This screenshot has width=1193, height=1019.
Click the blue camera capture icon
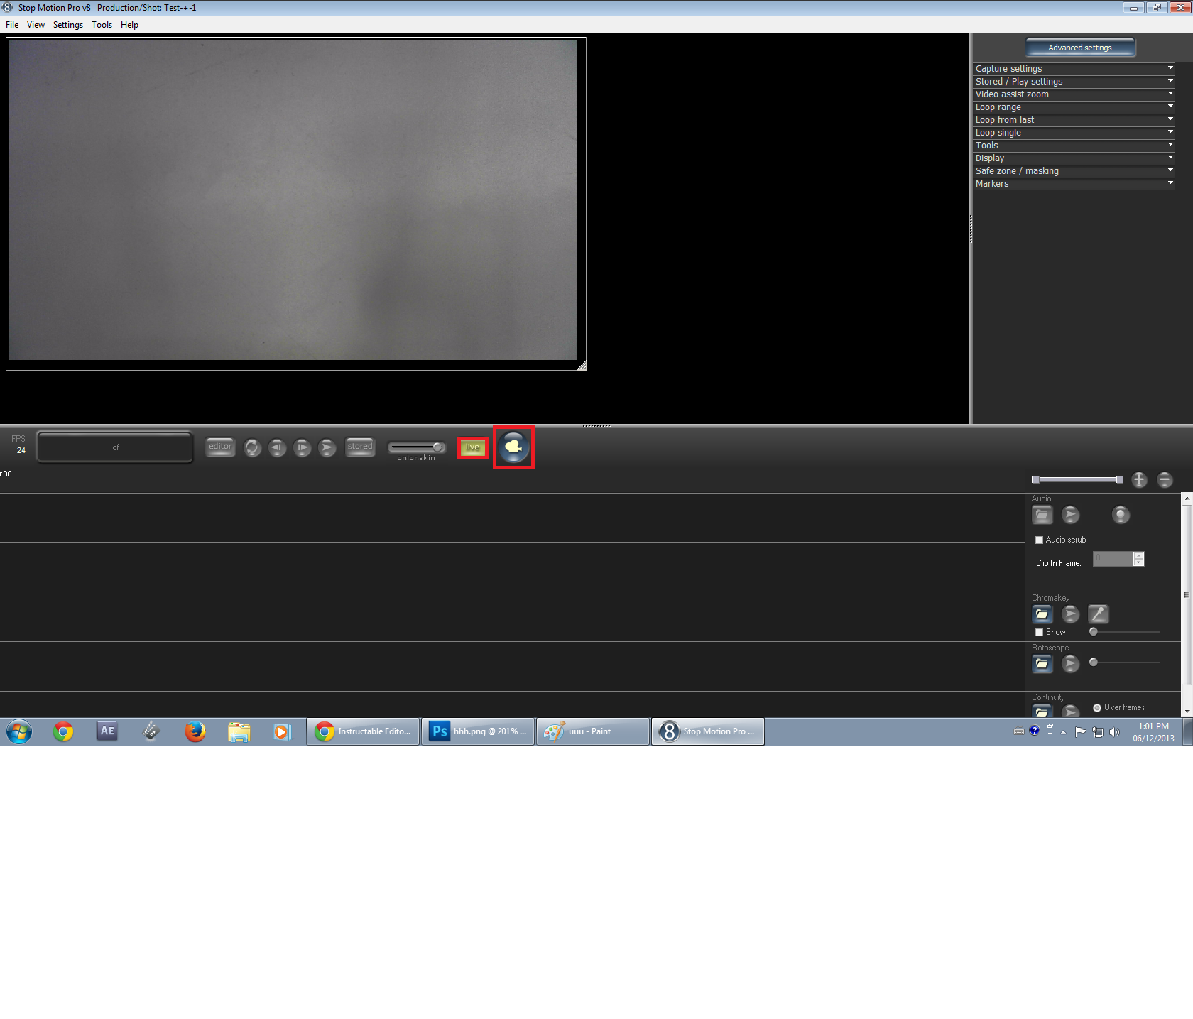tap(513, 447)
